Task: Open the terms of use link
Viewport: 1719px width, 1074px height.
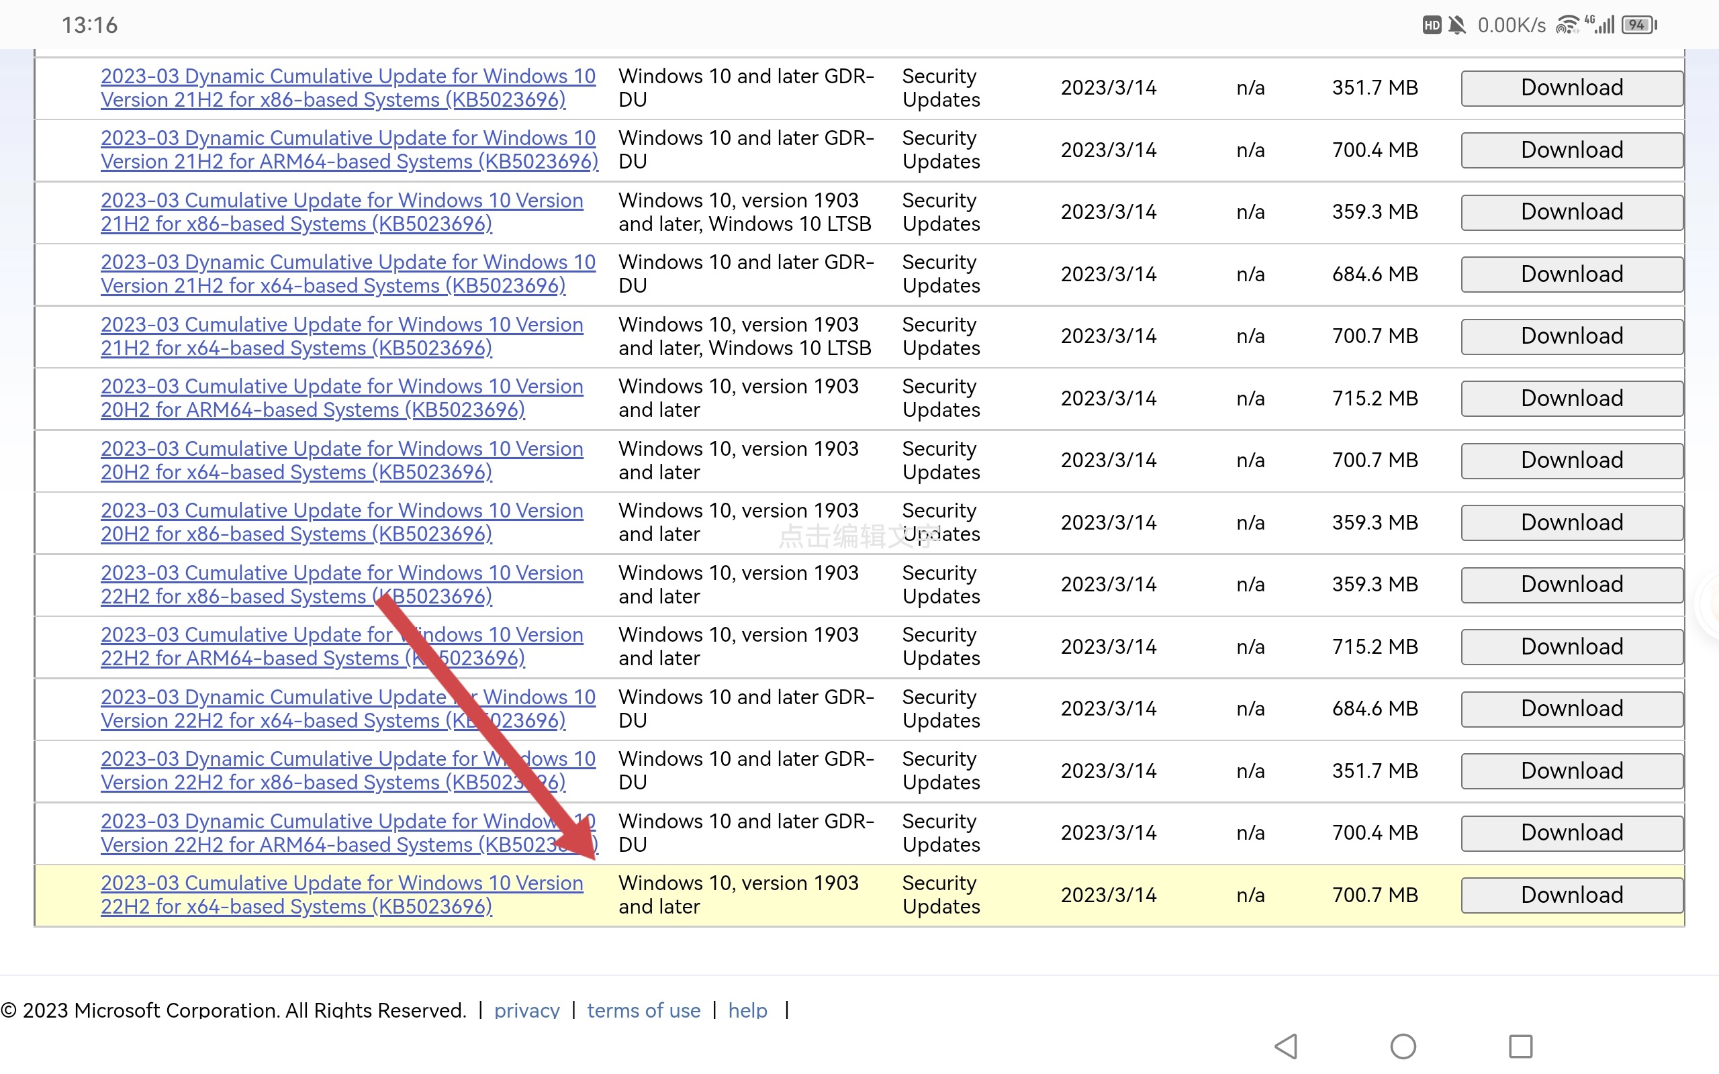Action: (643, 1010)
